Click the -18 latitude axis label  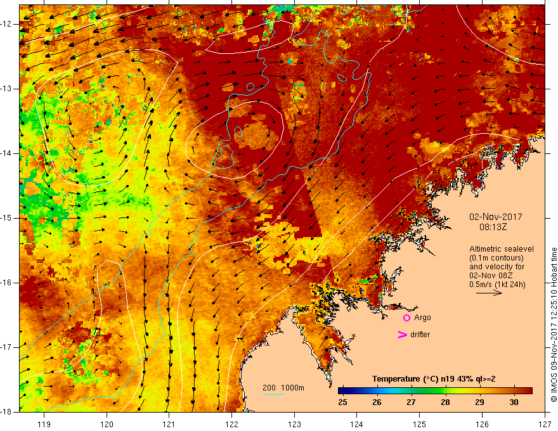(x=7, y=412)
